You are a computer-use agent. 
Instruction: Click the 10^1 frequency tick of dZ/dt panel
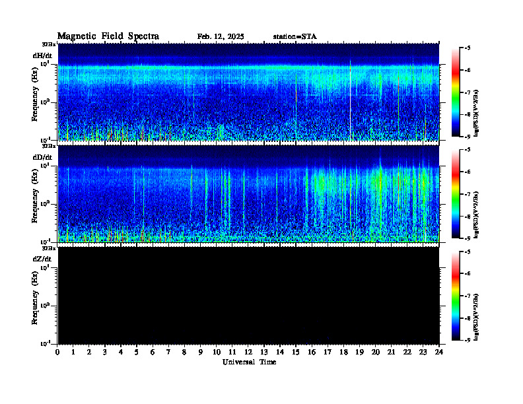pyautogui.click(x=45, y=267)
